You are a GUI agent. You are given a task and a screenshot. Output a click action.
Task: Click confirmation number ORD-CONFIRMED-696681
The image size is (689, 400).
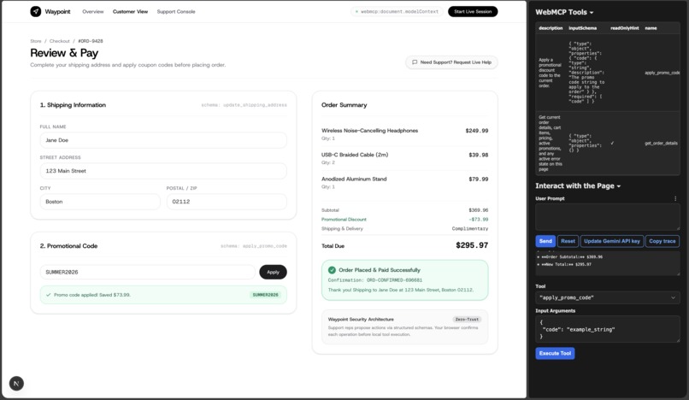pyautogui.click(x=394, y=280)
